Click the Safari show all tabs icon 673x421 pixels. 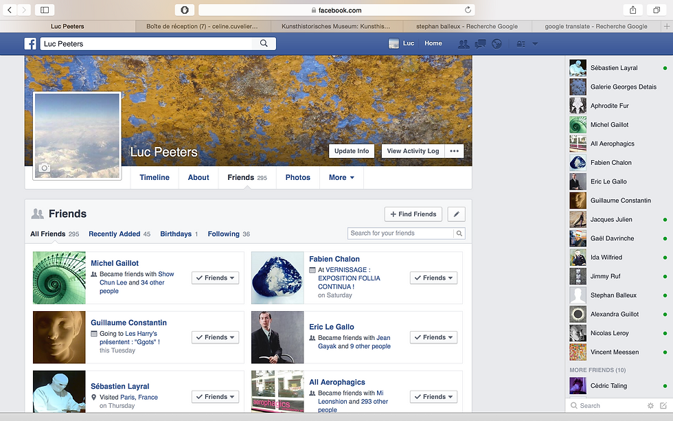tap(657, 10)
